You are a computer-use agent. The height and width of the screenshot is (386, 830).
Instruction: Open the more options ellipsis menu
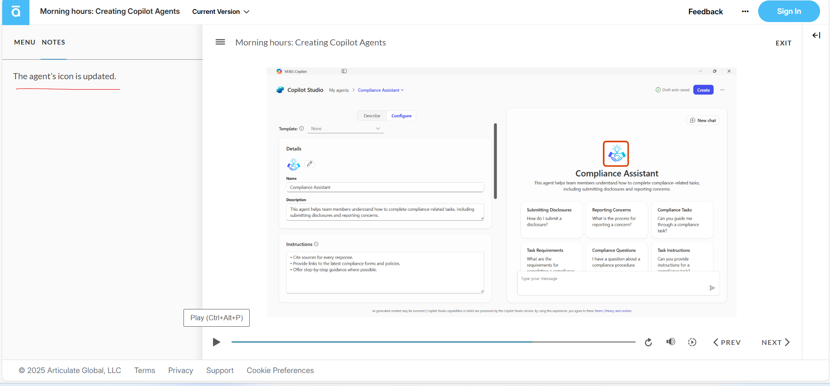point(745,12)
